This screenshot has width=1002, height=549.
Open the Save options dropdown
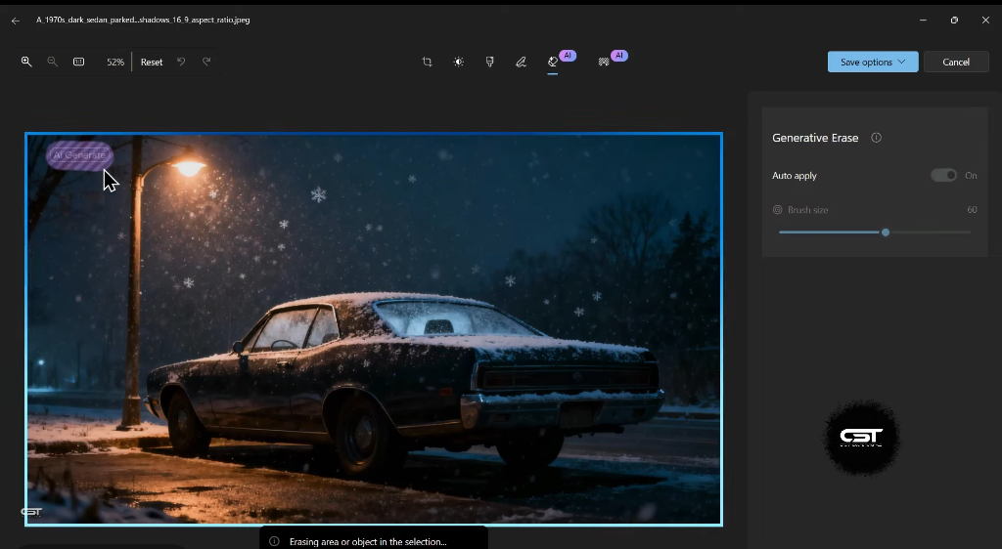[x=873, y=62]
